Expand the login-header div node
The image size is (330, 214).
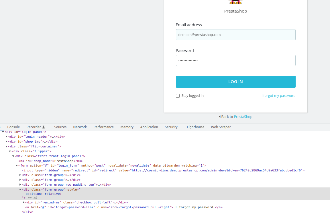[7, 137]
